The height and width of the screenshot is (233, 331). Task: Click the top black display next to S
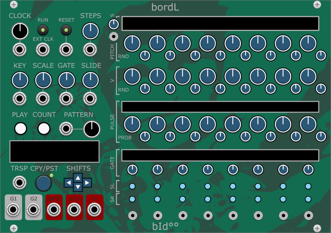pyautogui.click(x=220, y=23)
